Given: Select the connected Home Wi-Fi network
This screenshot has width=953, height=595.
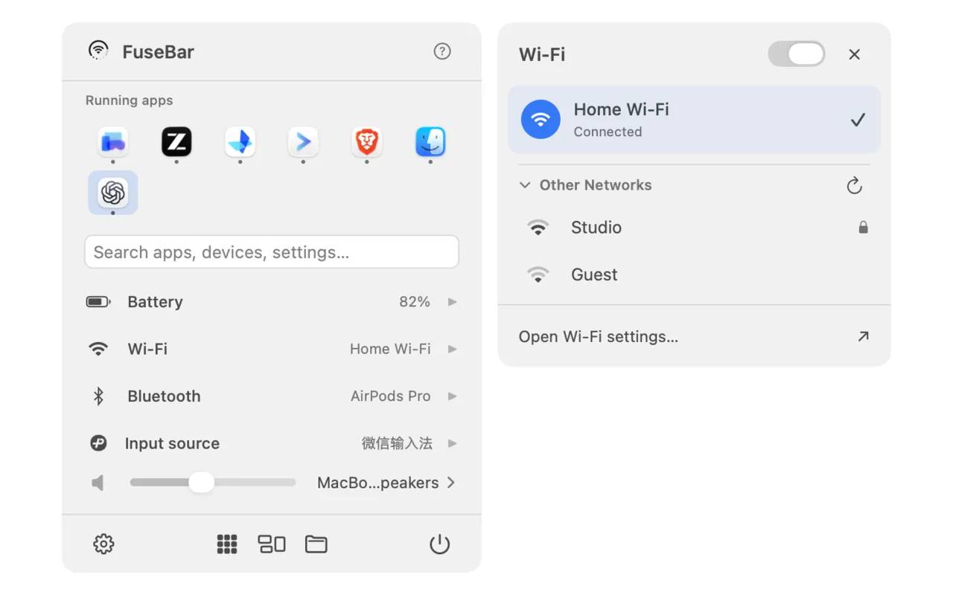Looking at the screenshot, I should click(x=695, y=120).
